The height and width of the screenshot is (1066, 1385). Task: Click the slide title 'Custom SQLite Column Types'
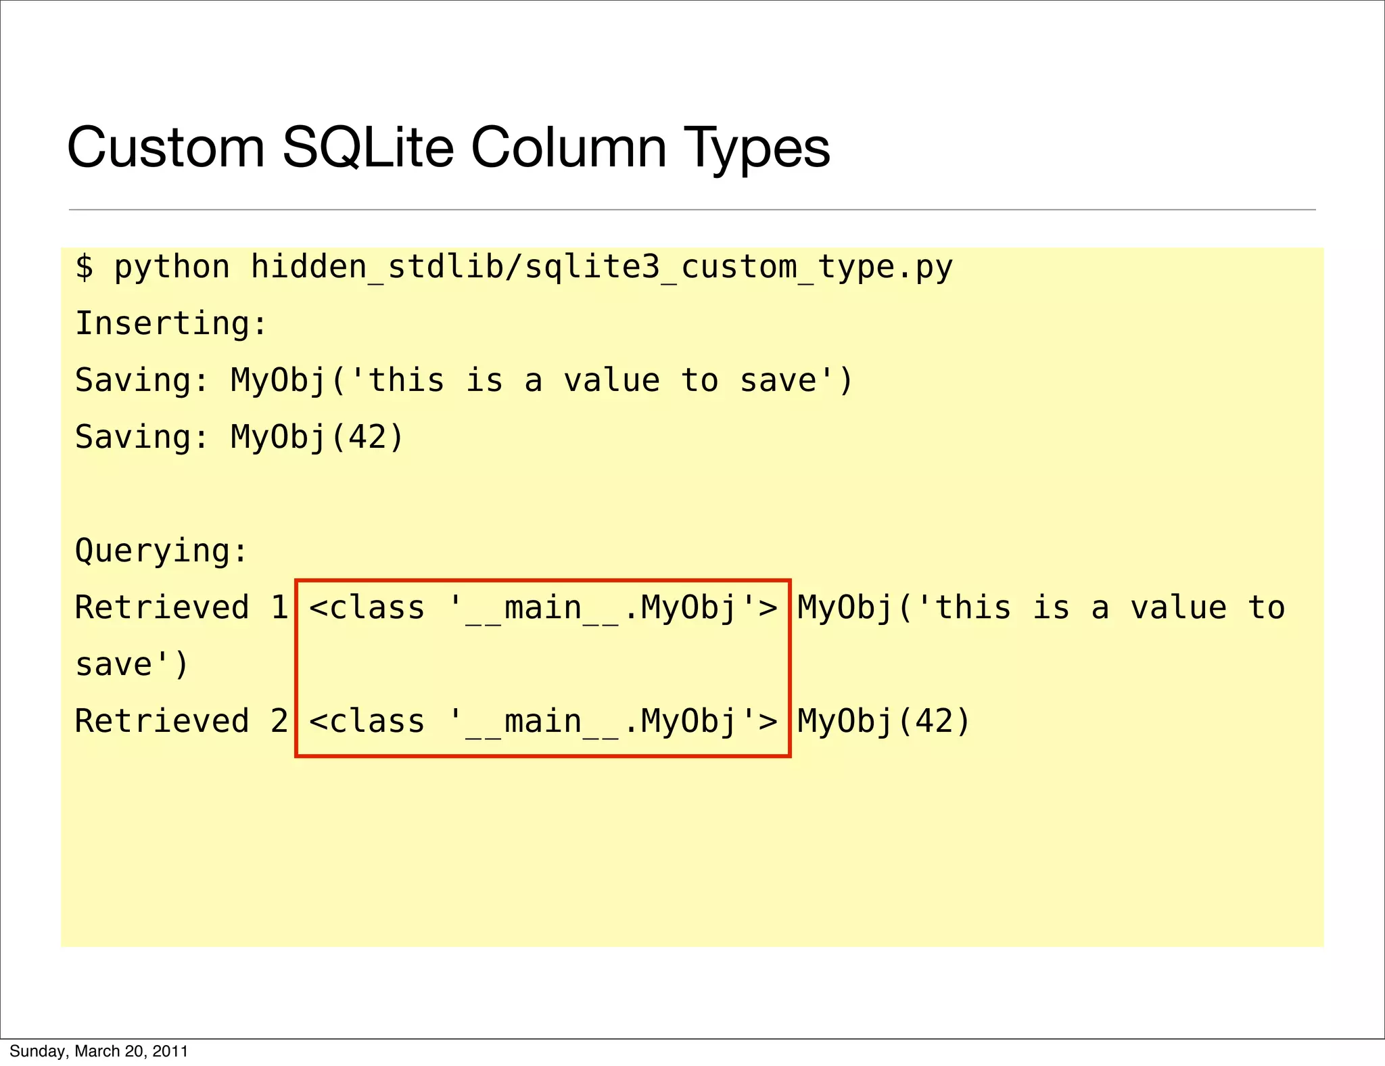tap(448, 148)
